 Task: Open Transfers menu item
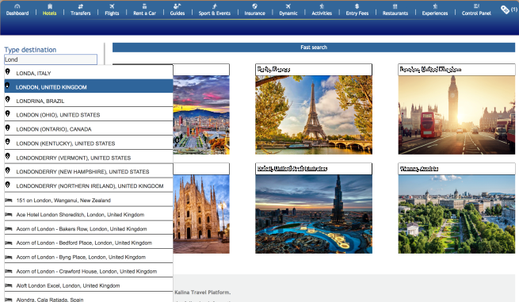coord(81,13)
